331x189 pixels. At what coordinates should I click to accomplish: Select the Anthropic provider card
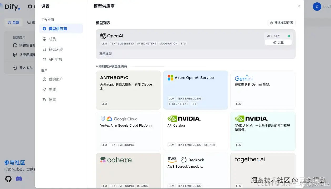[x=128, y=90]
